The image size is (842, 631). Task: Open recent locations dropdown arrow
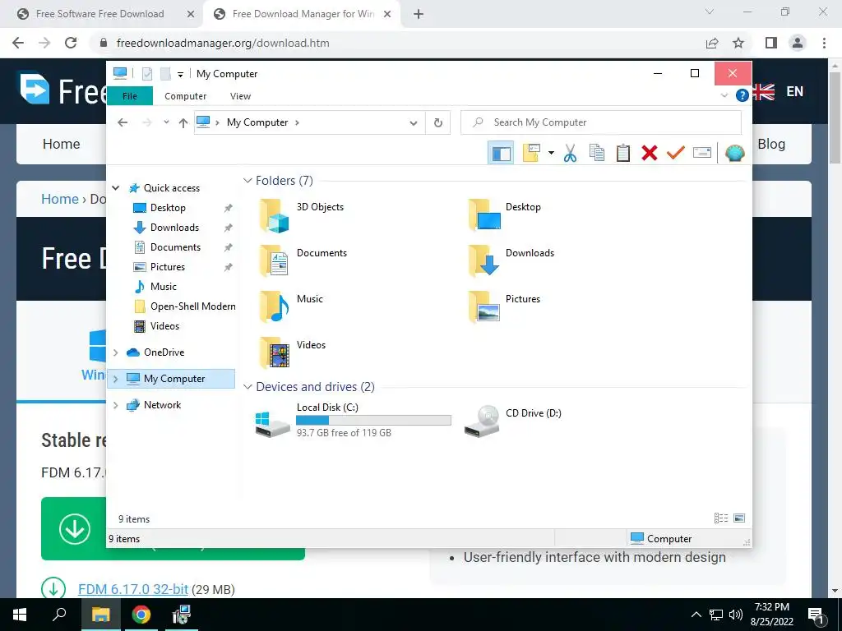(x=166, y=122)
